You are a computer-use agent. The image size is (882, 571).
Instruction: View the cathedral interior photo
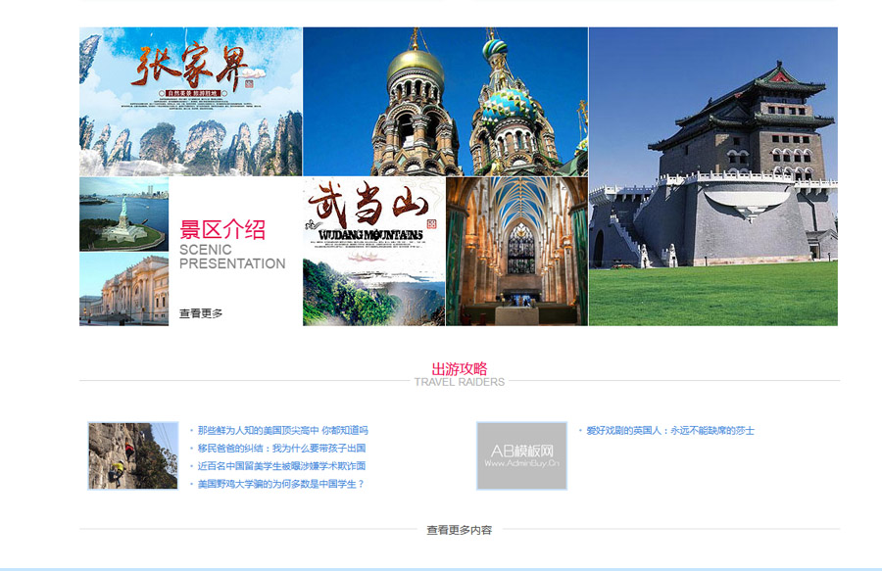[516, 251]
